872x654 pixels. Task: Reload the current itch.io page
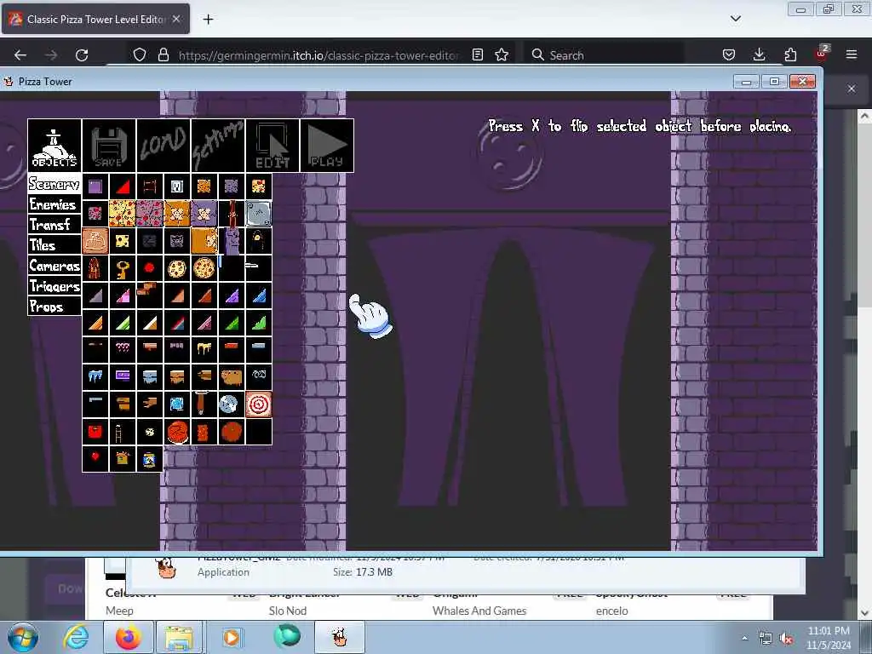tap(82, 55)
